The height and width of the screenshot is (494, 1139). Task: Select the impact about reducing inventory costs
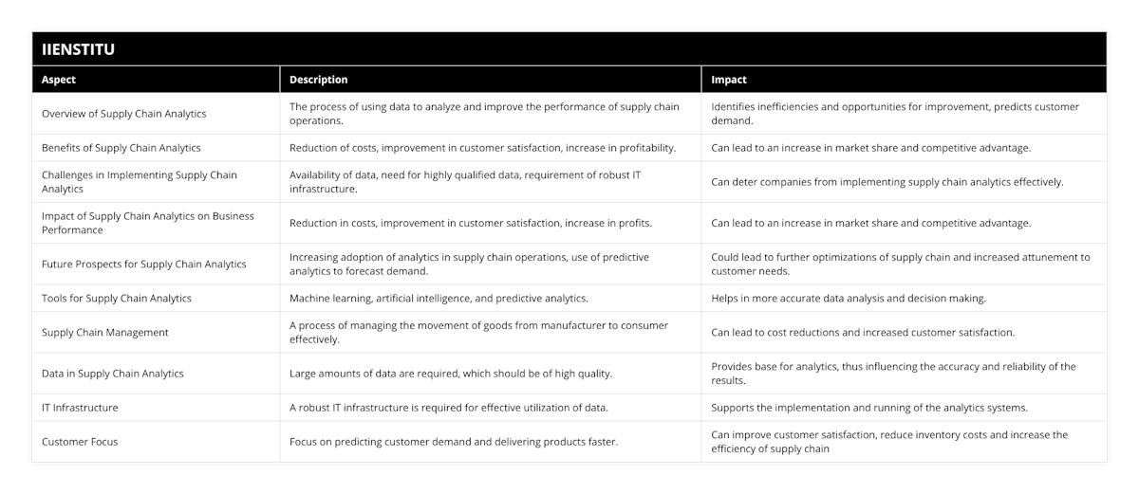point(889,442)
